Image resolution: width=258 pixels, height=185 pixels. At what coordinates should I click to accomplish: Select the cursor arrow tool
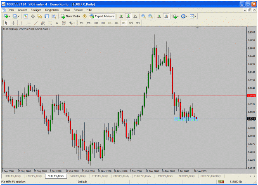6,23
